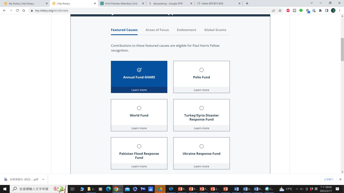Screen dimensions: 344x193
Task: Switch input language via 英 indicator
Action: click(316, 189)
